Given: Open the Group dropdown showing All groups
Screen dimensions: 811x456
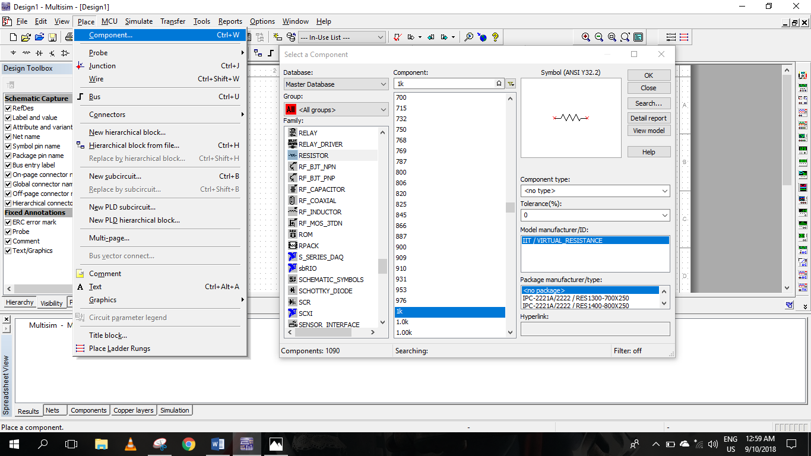Looking at the screenshot, I should click(336, 109).
